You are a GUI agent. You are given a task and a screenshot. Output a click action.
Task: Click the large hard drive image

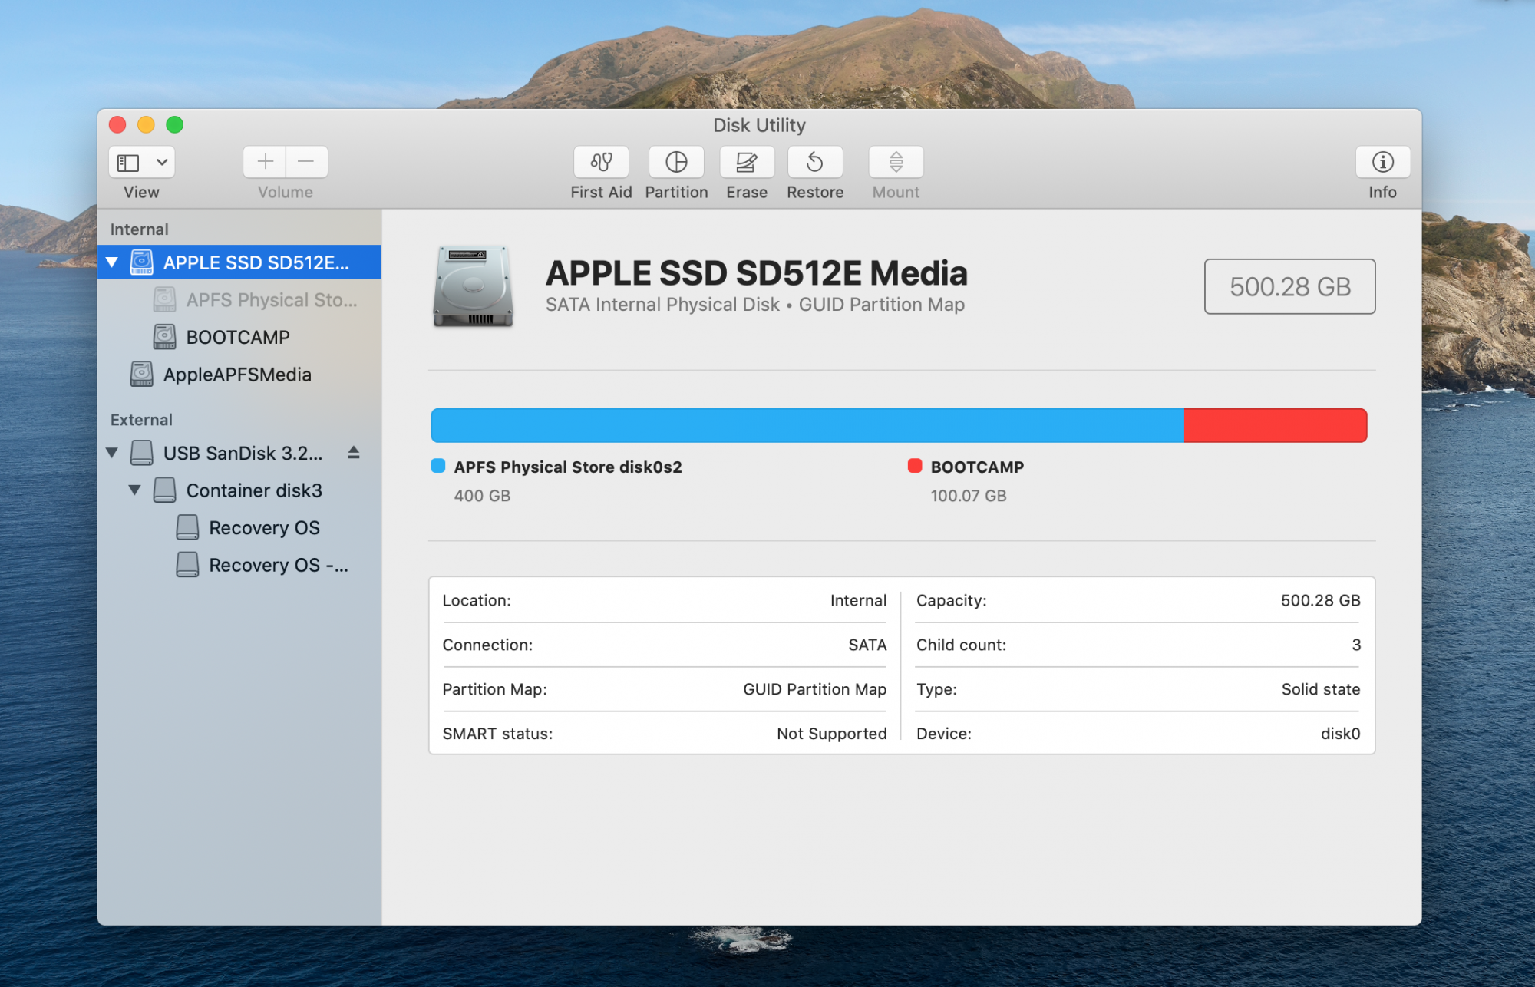473,286
